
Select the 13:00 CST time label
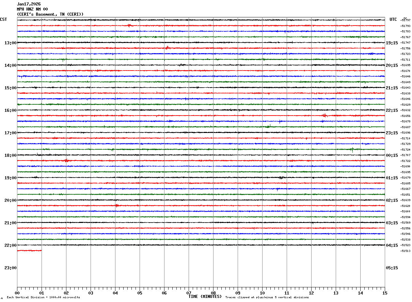coord(11,43)
